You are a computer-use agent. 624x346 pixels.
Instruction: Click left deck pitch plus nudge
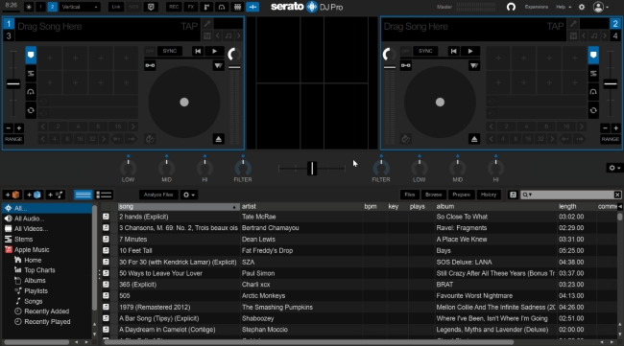pyautogui.click(x=18, y=127)
